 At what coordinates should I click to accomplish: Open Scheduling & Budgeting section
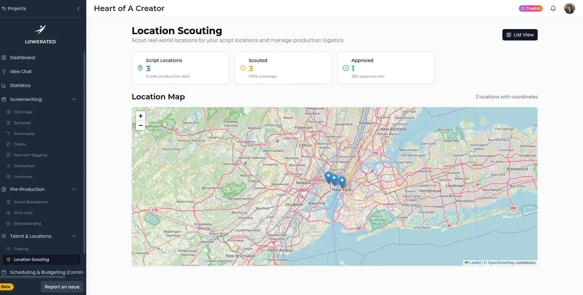[42, 272]
